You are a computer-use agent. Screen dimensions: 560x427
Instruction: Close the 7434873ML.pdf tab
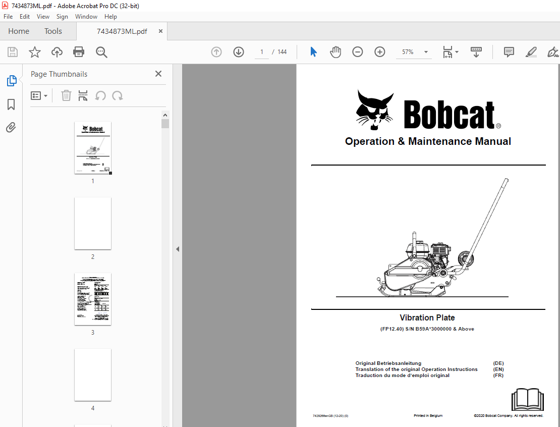[161, 31]
